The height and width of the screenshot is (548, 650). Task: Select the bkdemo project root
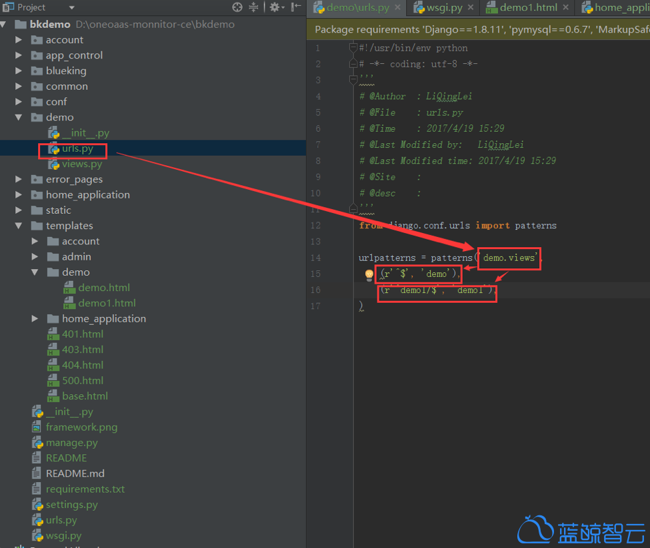click(x=50, y=25)
